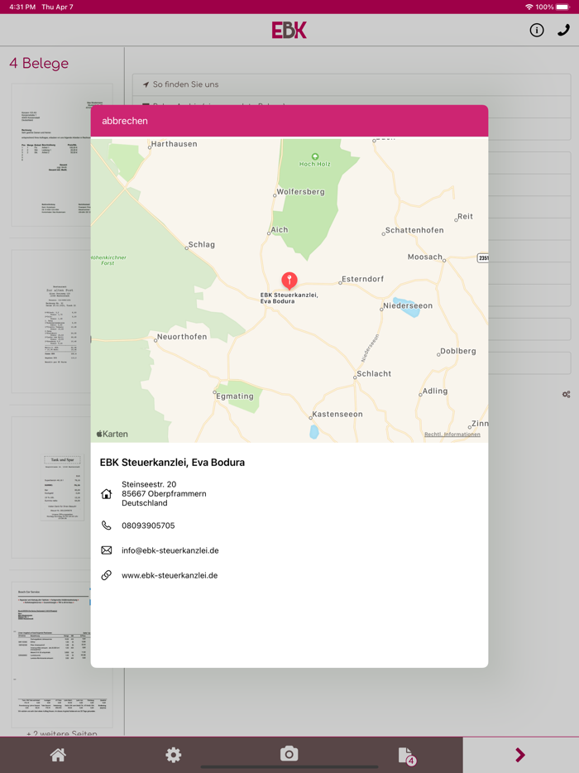Tap the forward chevron arrow
The width and height of the screenshot is (579, 773).
[x=520, y=755]
